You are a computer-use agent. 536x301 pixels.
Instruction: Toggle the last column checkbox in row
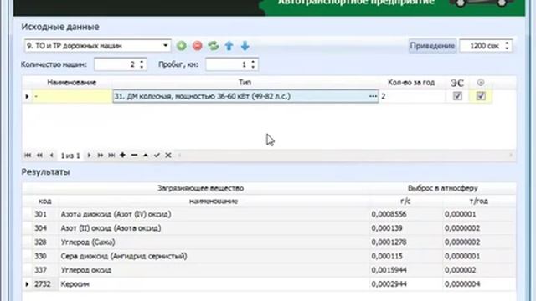(481, 96)
